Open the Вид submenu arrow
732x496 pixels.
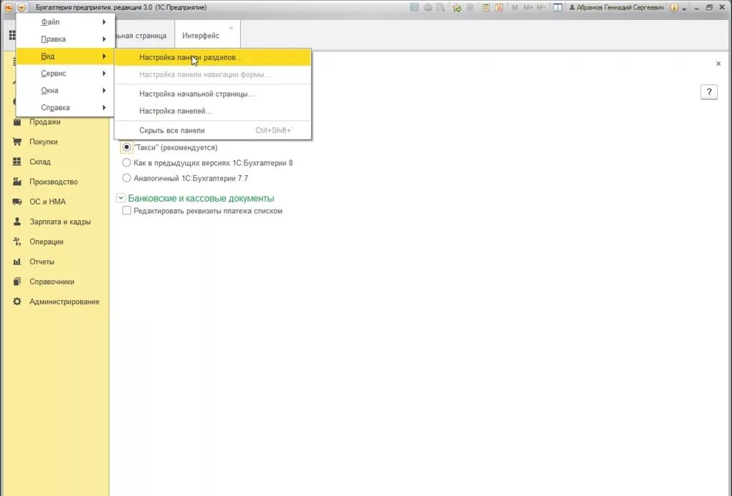(x=104, y=56)
